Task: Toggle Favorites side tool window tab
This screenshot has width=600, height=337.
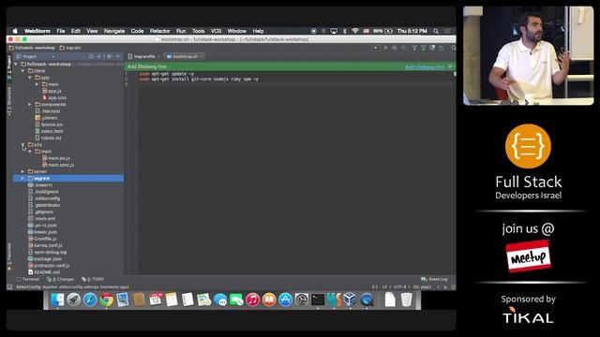Action: (9, 256)
